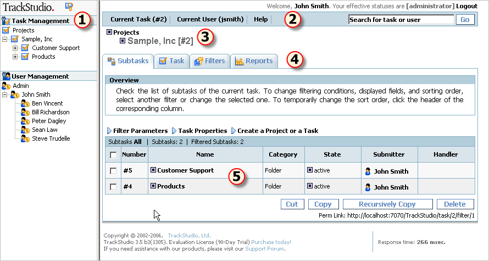Click the Delete button

pos(455,204)
